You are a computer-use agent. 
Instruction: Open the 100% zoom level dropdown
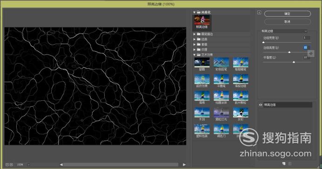click(28, 165)
